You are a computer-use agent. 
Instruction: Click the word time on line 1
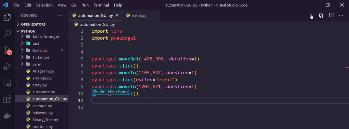click(x=116, y=31)
